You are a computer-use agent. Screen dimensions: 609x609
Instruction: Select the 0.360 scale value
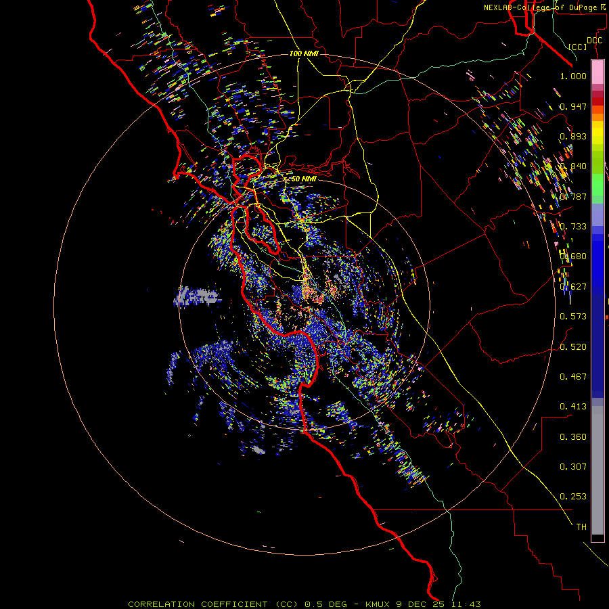pyautogui.click(x=573, y=437)
